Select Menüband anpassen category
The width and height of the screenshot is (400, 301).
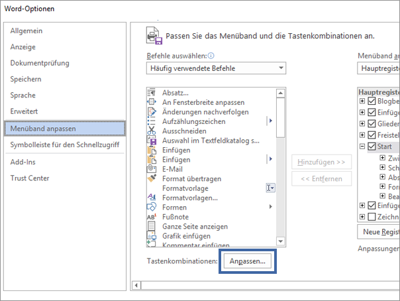pos(65,128)
